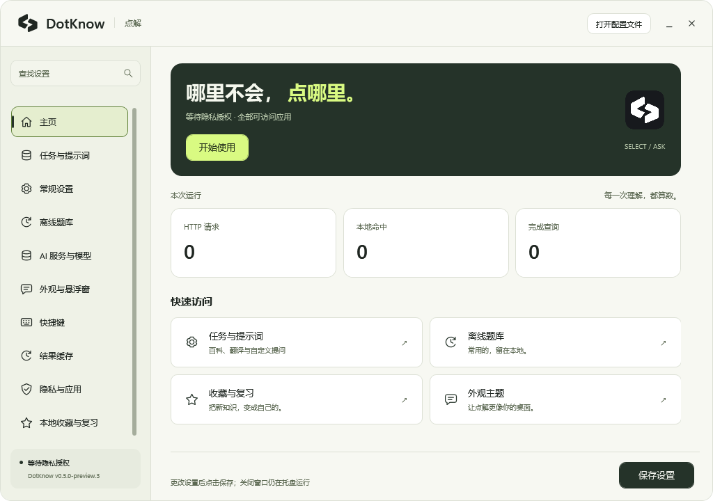Screen dimensions: 713x501
Task: Open the 主页 sidebar page
Action: tap(70, 122)
